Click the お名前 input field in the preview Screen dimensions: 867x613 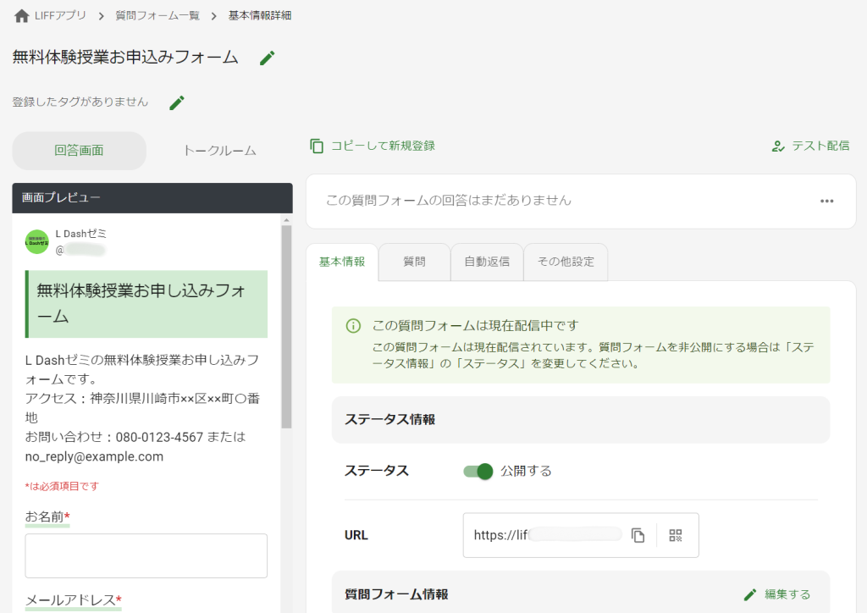[x=146, y=555]
